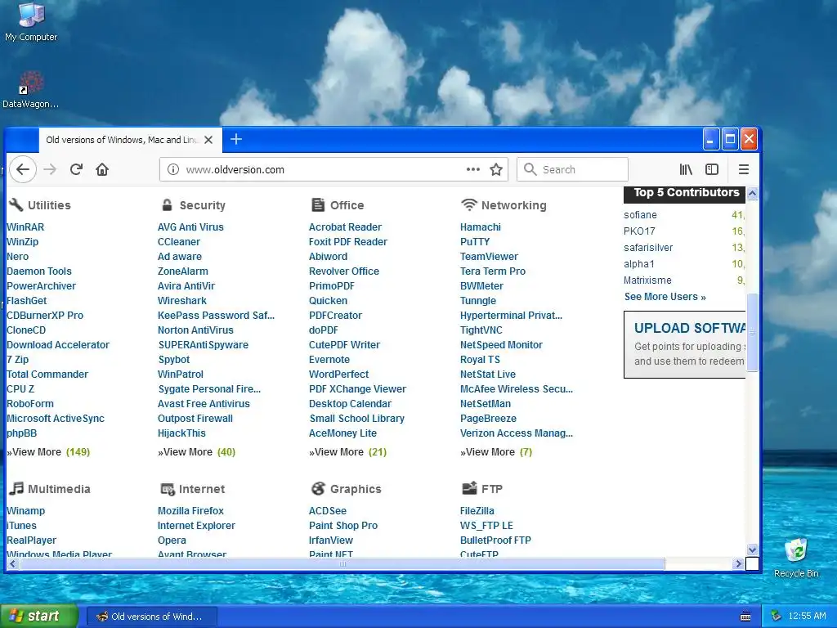Click the Networking wifi icon

point(468,204)
